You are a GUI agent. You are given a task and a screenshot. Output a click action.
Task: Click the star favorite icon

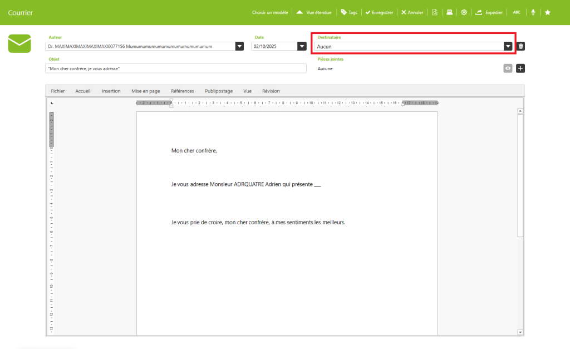coord(548,12)
